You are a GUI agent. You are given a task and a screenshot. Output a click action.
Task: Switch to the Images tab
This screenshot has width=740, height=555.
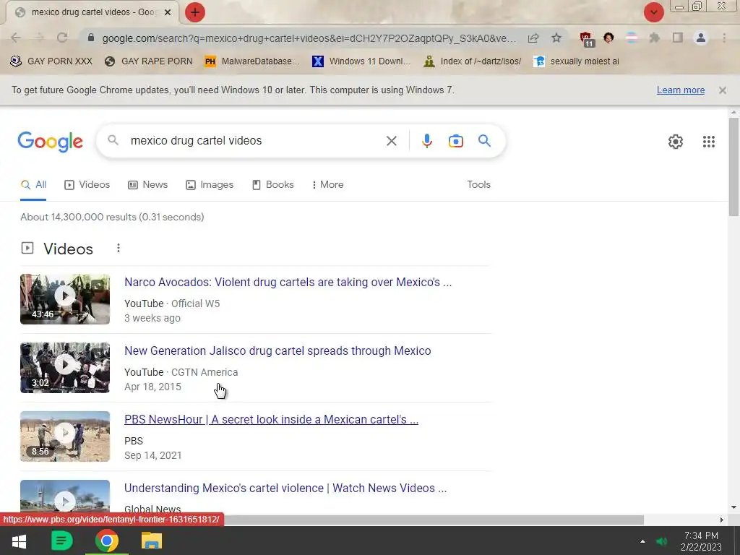click(x=210, y=185)
